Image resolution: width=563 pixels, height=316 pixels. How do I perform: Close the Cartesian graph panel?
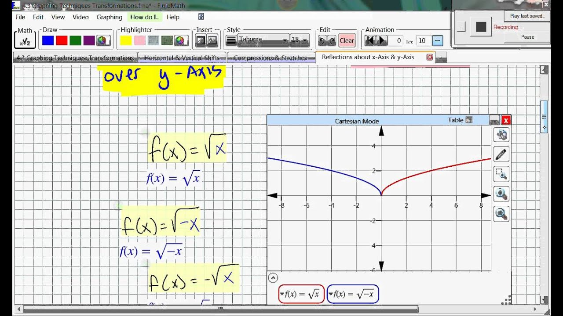506,120
